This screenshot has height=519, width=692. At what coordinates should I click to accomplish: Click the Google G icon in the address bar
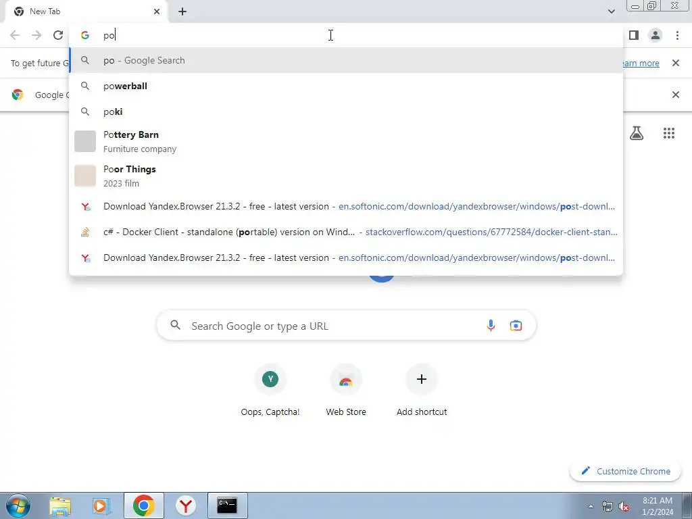85,35
